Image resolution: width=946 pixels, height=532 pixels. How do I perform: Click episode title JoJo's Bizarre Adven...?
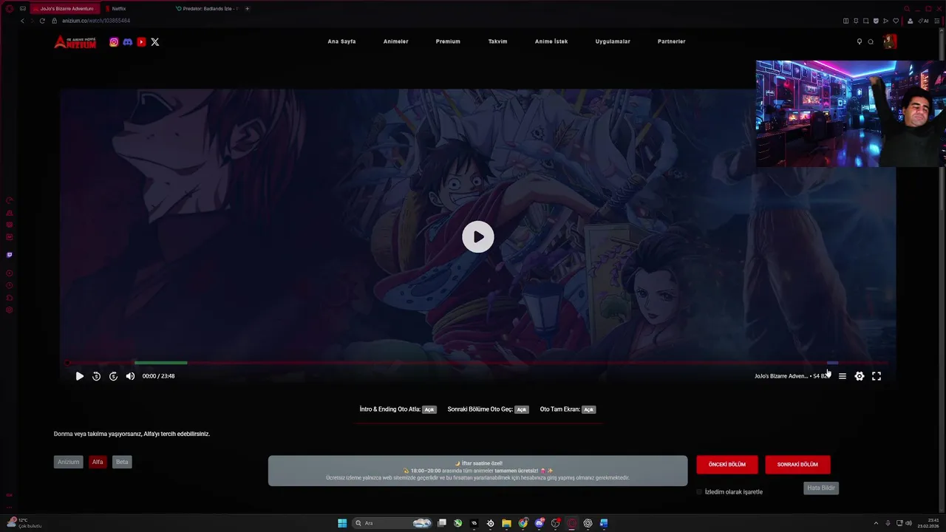781,376
